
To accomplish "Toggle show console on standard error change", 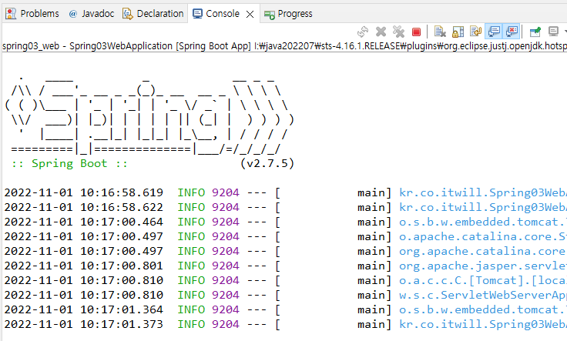I will point(512,32).
